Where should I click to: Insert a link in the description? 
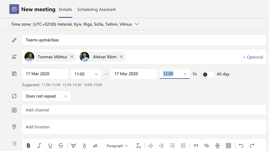click(207, 146)
